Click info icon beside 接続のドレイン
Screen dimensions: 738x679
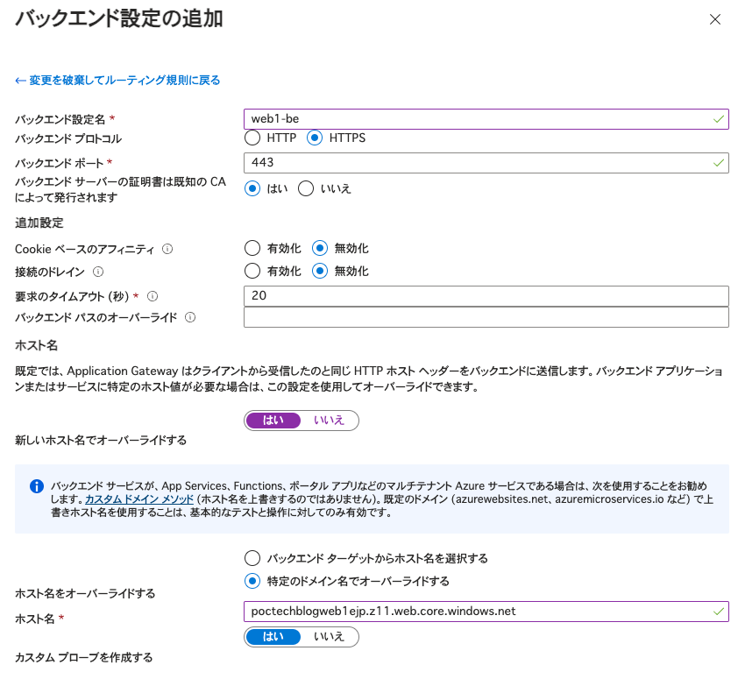[x=98, y=272]
